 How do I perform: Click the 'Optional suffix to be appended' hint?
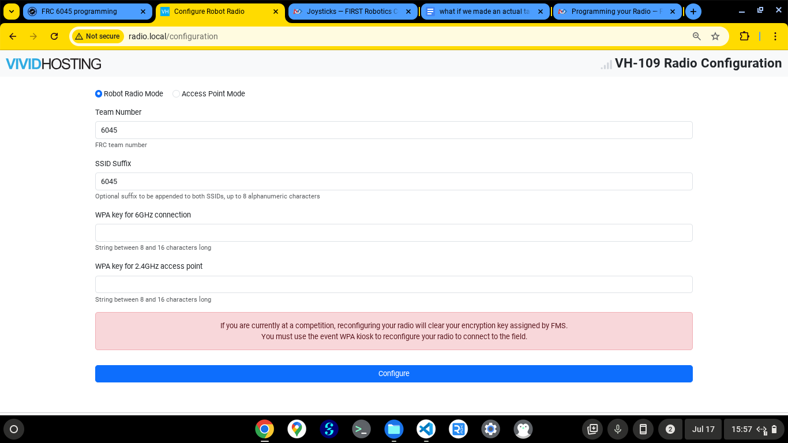click(x=208, y=197)
